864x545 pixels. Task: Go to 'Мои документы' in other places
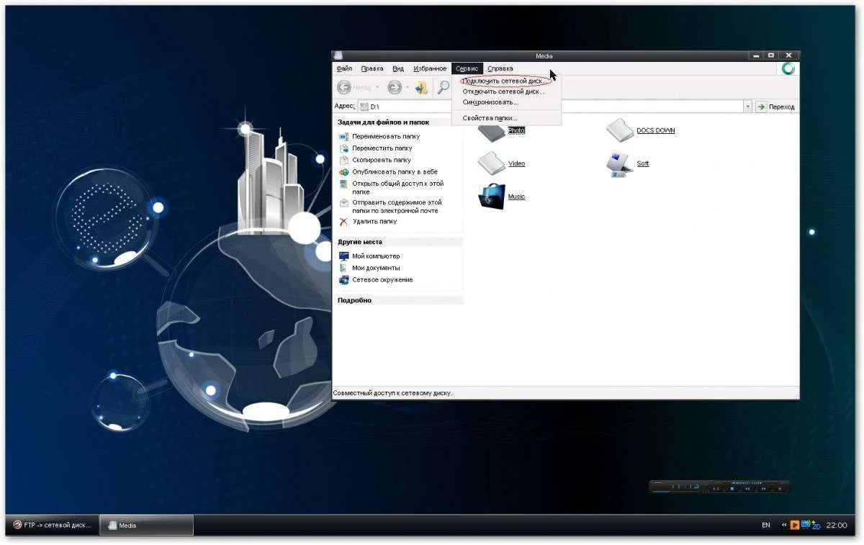click(376, 268)
